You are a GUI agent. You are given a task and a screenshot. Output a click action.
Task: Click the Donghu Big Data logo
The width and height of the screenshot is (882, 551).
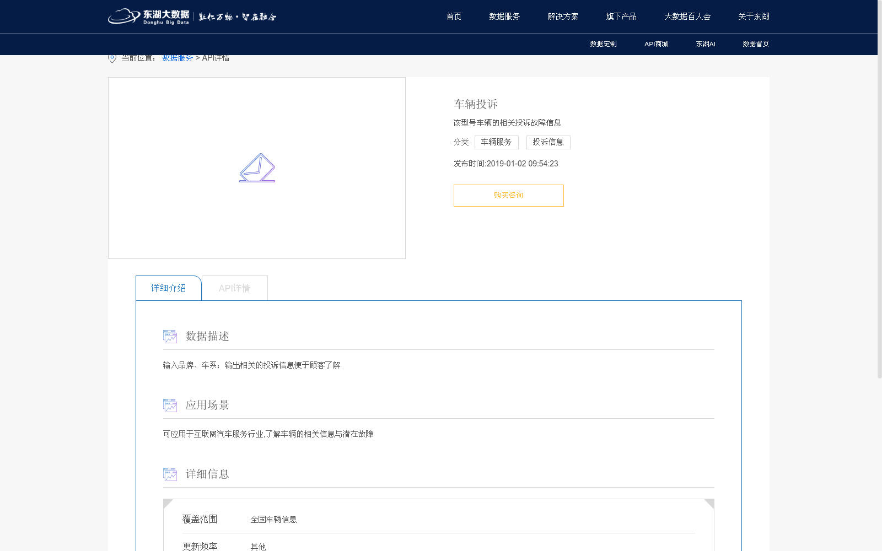coord(192,17)
